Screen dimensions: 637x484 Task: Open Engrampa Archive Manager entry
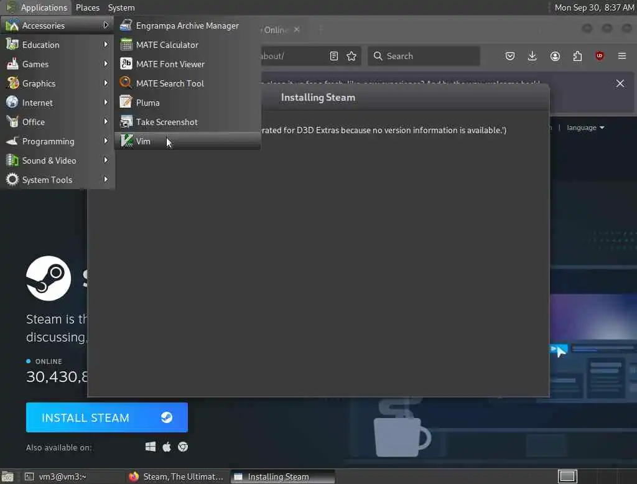pyautogui.click(x=187, y=26)
